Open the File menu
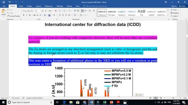Image resolution: width=188 pixels, height=105 pixels. [4, 6]
